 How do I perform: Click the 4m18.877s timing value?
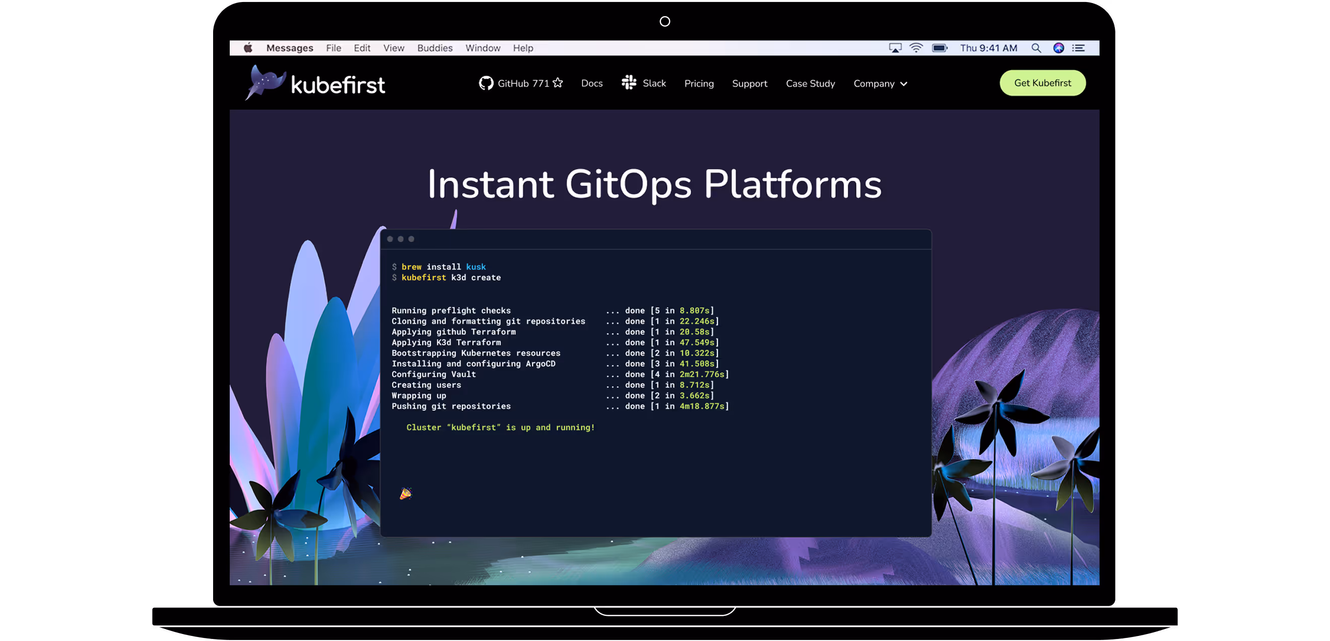702,406
